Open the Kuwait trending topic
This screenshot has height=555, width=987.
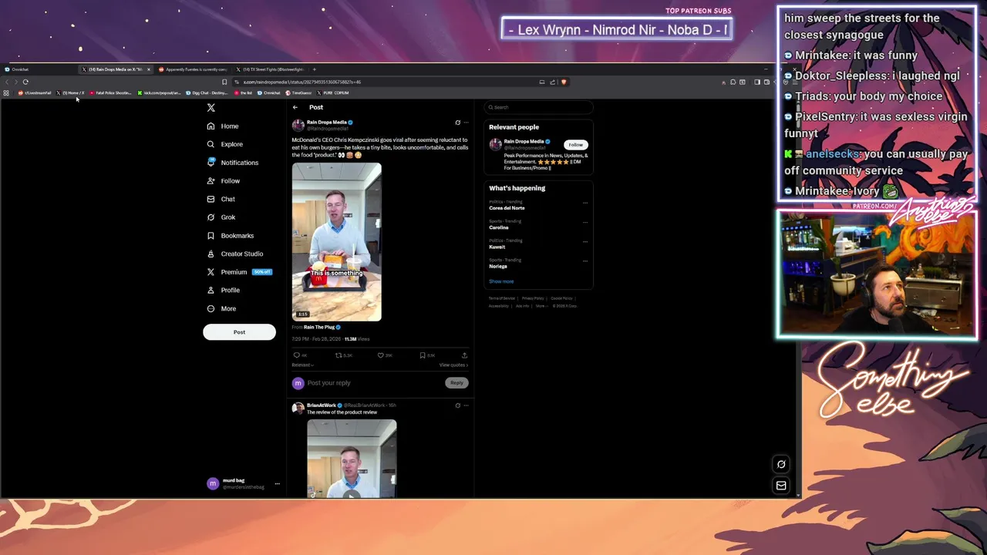click(x=497, y=247)
